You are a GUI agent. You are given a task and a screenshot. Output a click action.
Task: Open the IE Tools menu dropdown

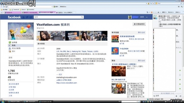[178, 12]
